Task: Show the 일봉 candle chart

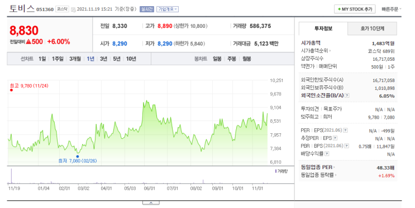Action: coord(217,59)
